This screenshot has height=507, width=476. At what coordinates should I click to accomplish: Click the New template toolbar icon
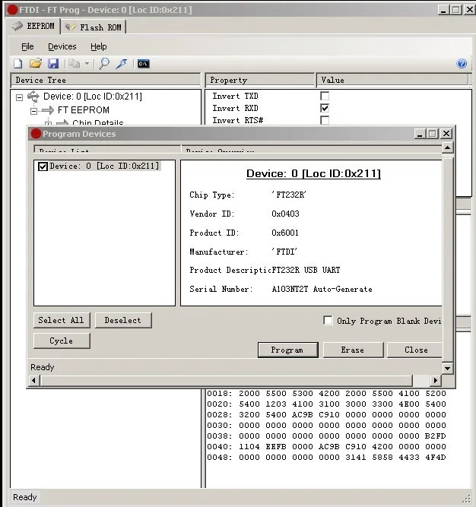[x=17, y=64]
